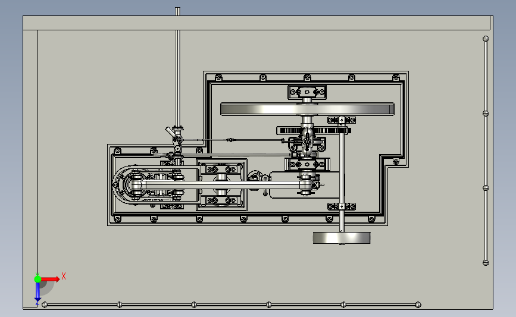Click the green Y axis origin dot
This screenshot has height=317, width=516.
(x=37, y=279)
